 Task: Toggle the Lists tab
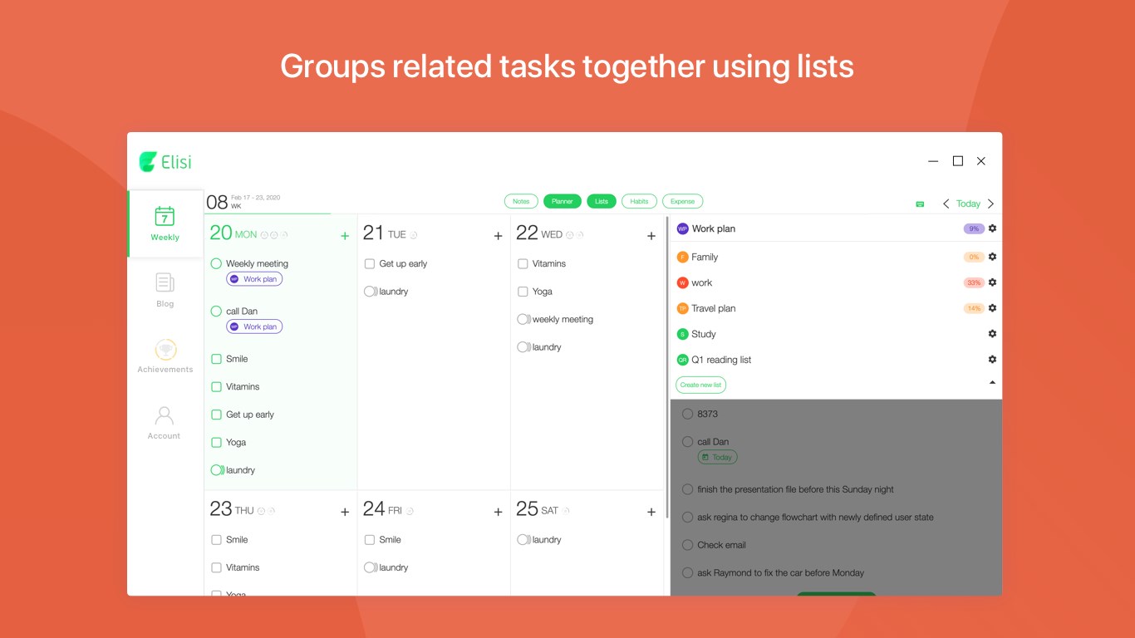(x=602, y=201)
